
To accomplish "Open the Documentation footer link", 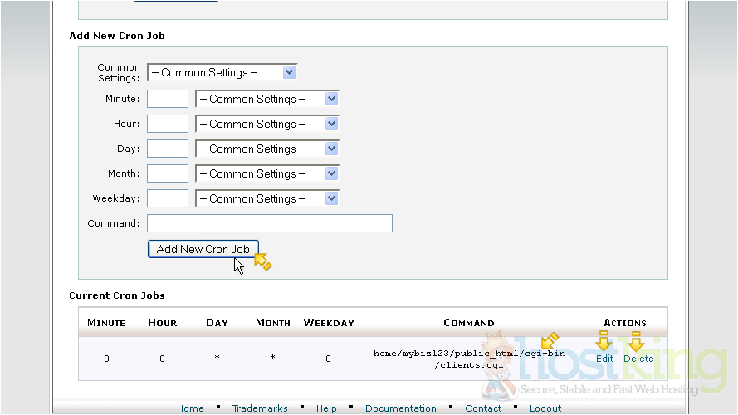I will (401, 408).
